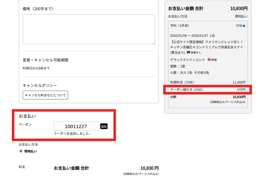Click the キャンセルポリシー heading
Viewport: 263px width, 181px height.
tap(40, 85)
